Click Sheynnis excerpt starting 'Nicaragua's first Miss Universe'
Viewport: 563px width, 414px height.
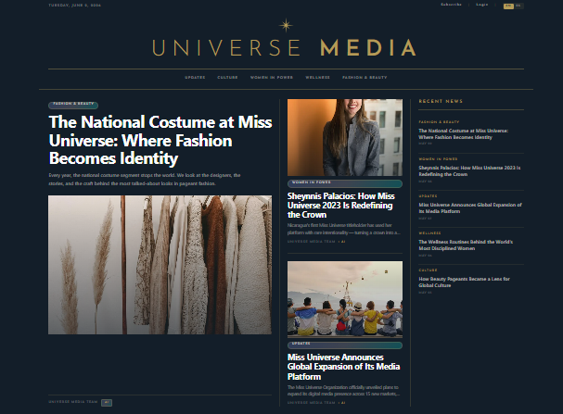343,229
